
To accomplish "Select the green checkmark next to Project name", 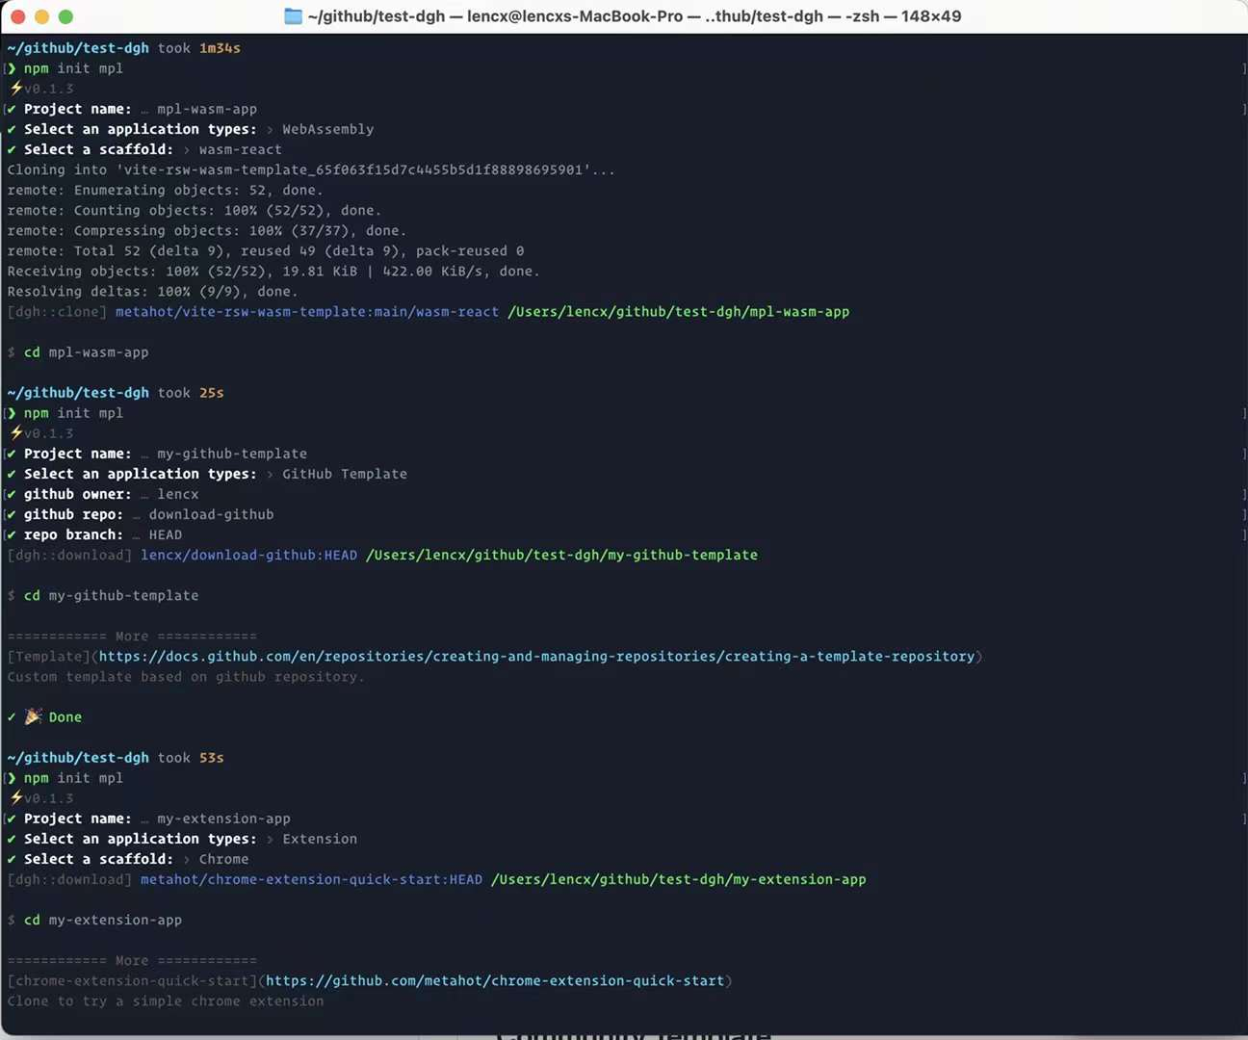I will [x=10, y=109].
